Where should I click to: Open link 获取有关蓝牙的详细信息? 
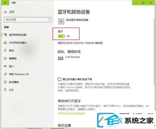[71, 113]
